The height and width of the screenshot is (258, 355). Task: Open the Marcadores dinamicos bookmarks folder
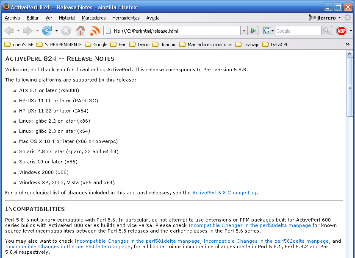pos(206,45)
